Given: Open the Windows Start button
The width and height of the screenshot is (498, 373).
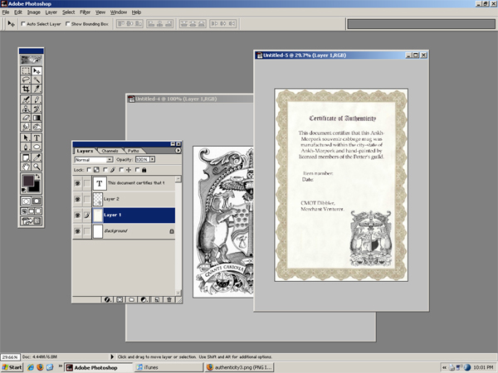Looking at the screenshot, I should pos(12,366).
